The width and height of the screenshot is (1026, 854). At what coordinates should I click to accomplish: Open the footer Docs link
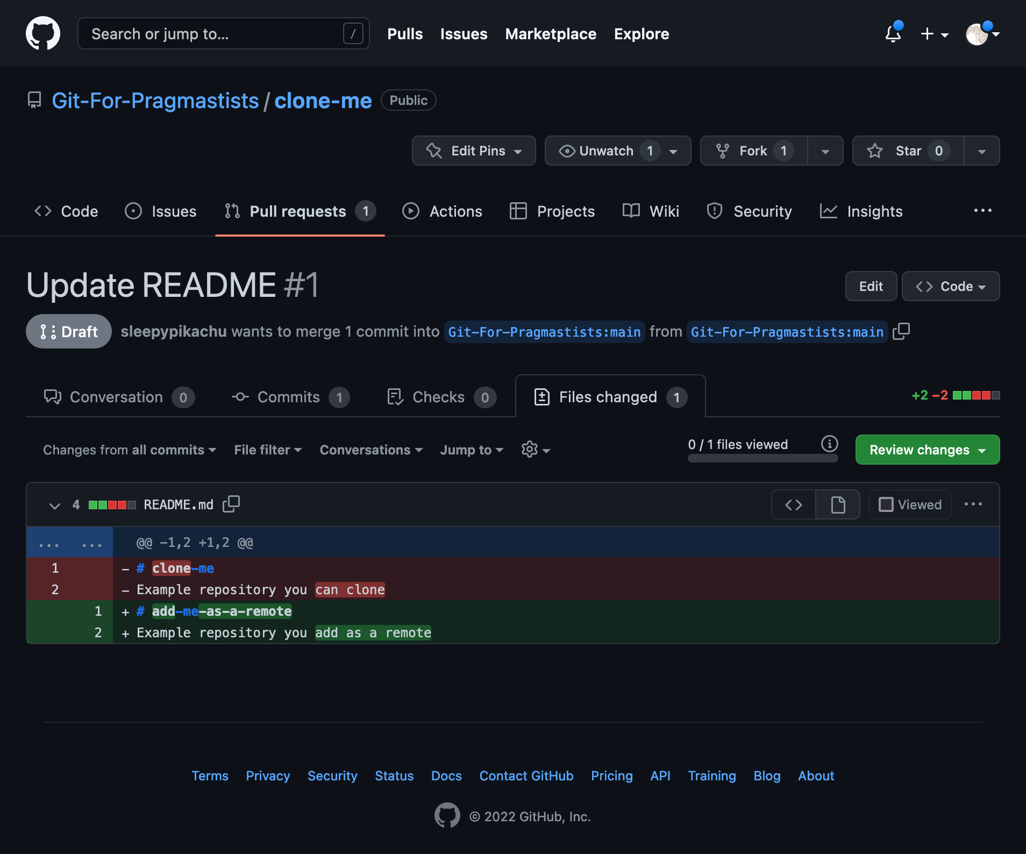click(x=446, y=775)
